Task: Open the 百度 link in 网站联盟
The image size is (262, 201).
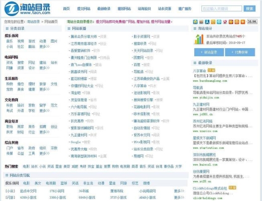Action: 137,65
